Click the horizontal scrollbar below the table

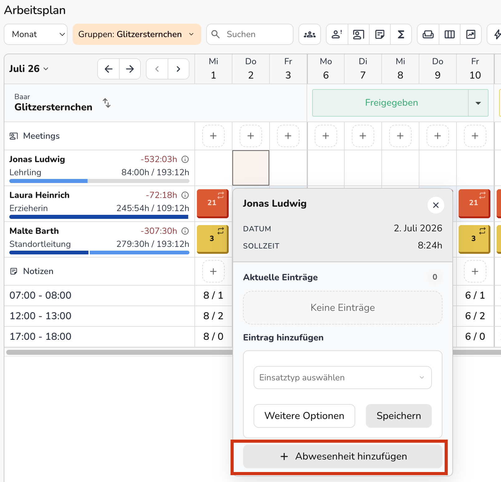(x=254, y=352)
